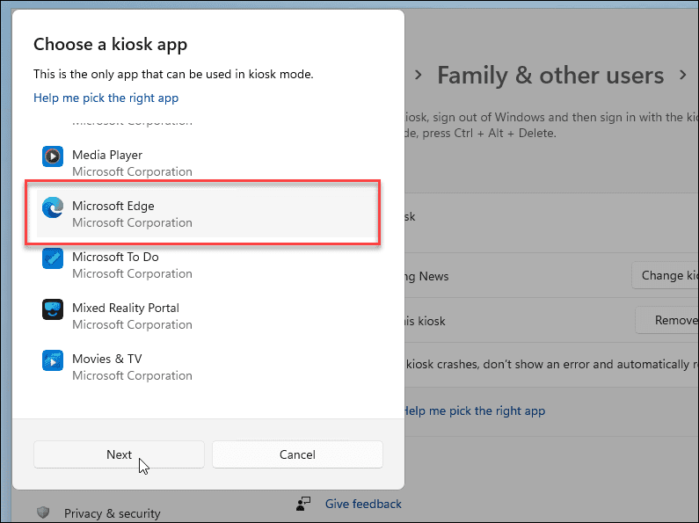Open the Give feedback link
The height and width of the screenshot is (523, 699).
(x=363, y=504)
